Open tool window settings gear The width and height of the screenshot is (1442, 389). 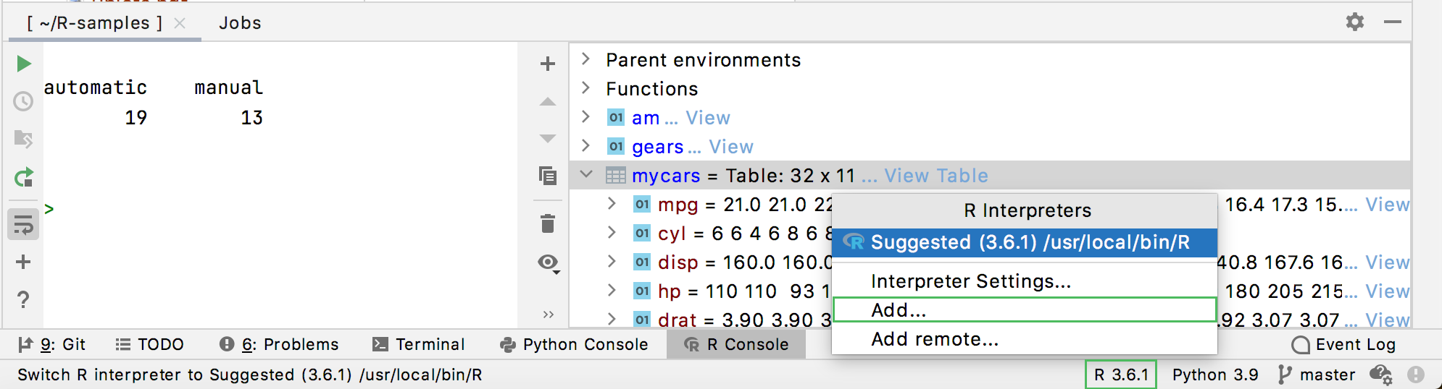(x=1355, y=22)
